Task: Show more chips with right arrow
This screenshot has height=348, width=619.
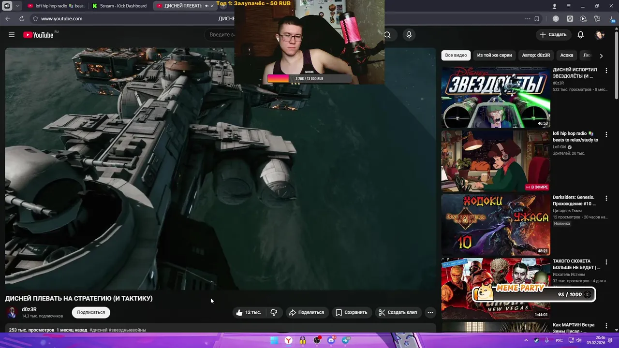Action: pos(601,56)
